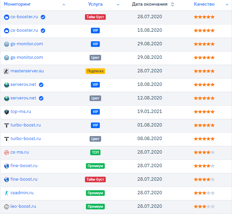The image size is (232, 214).
Task: Open cs-booster.ru link in Тайм-Буст row
Action: pos(24,17)
